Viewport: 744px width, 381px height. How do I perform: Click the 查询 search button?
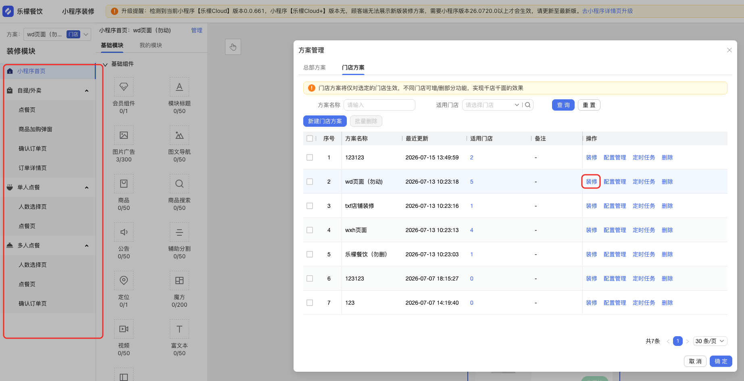pyautogui.click(x=563, y=105)
